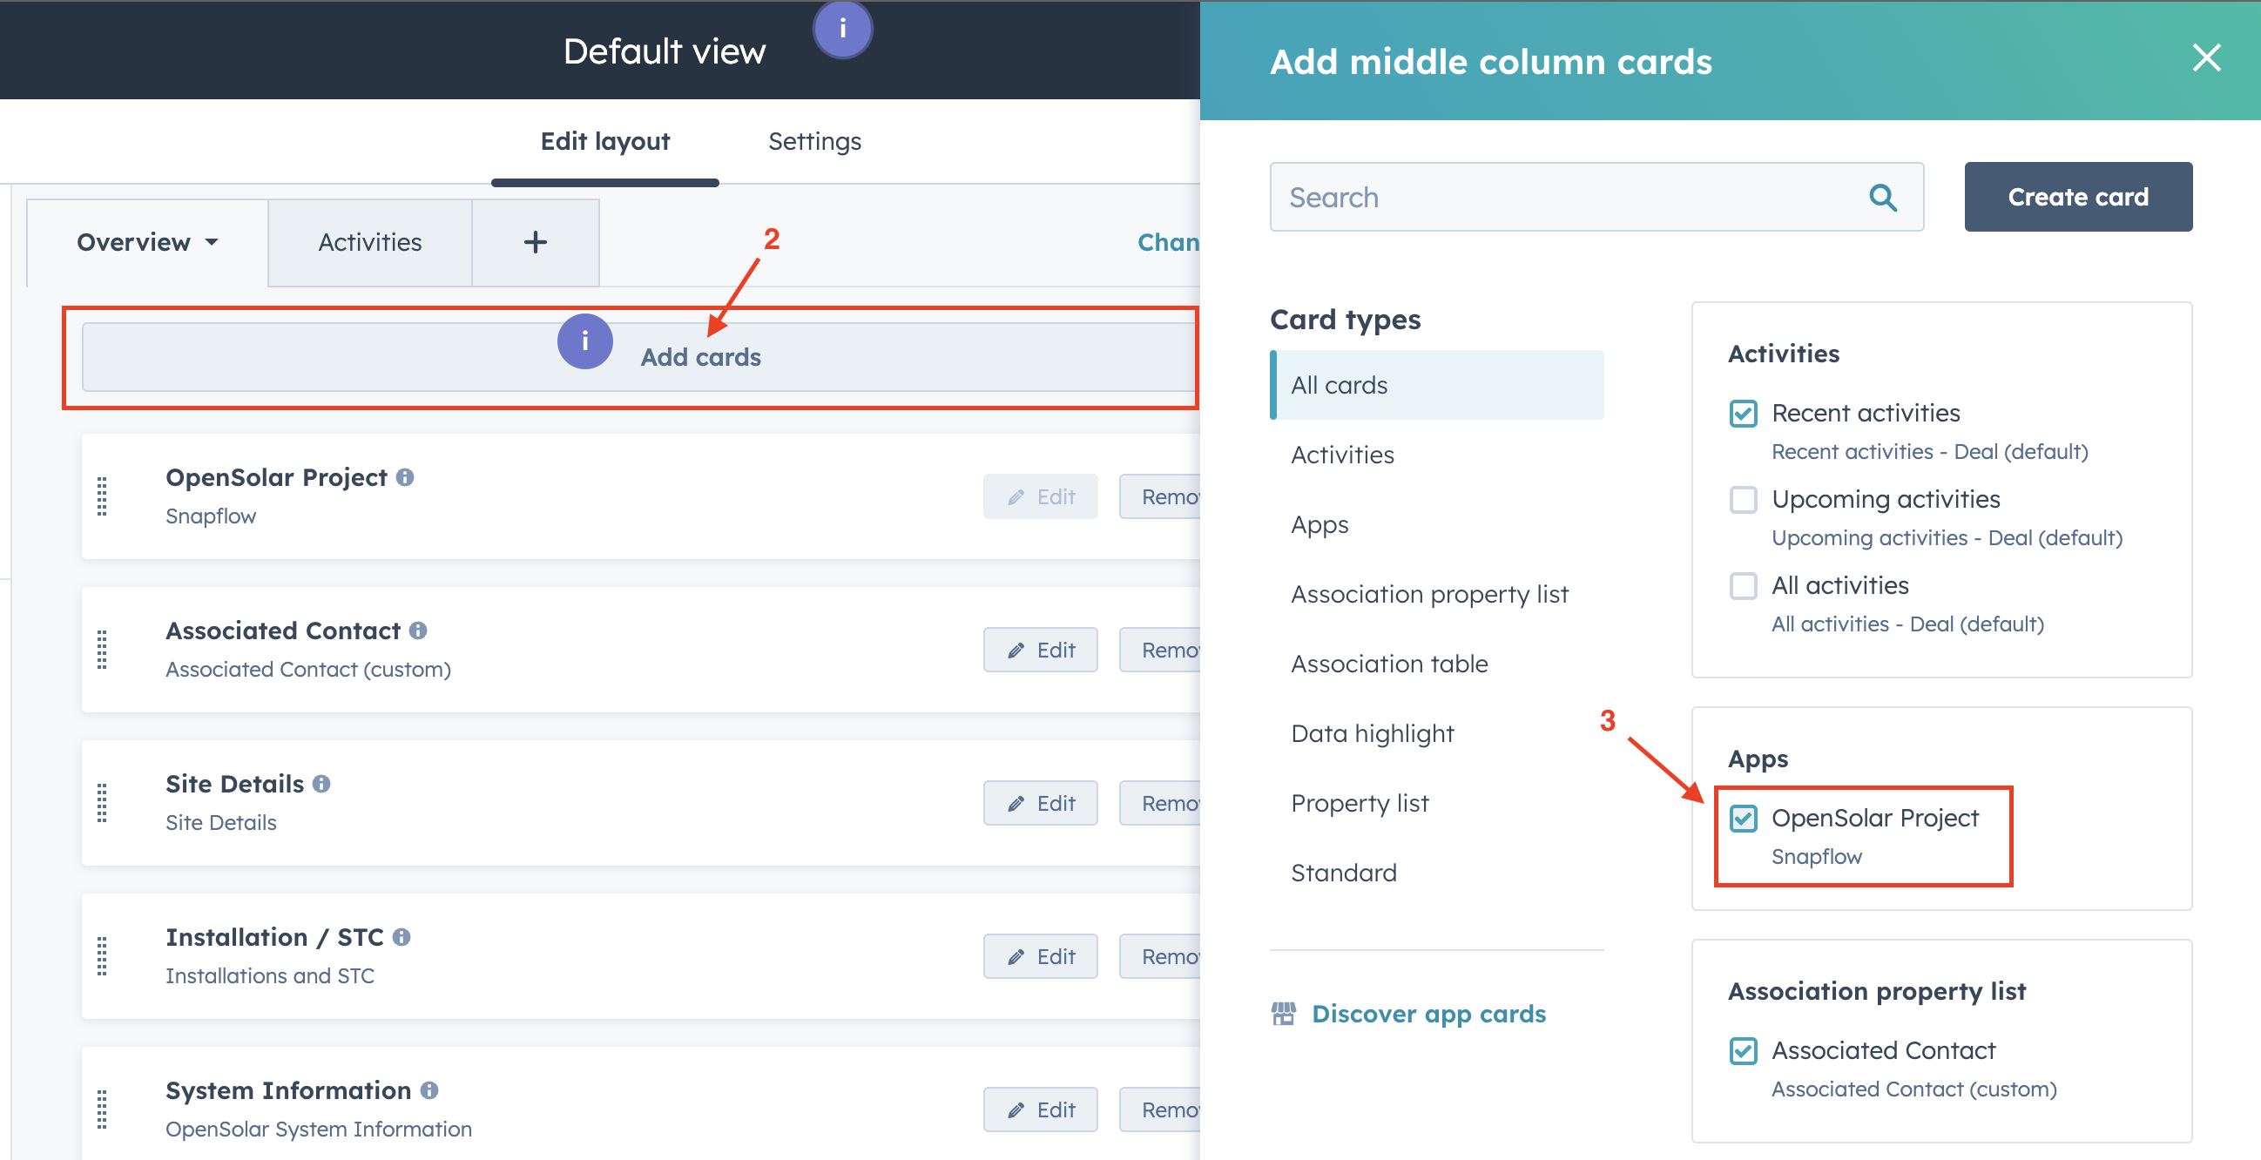The height and width of the screenshot is (1160, 2261).
Task: Click drag handle of Site Details card
Action: point(102,802)
